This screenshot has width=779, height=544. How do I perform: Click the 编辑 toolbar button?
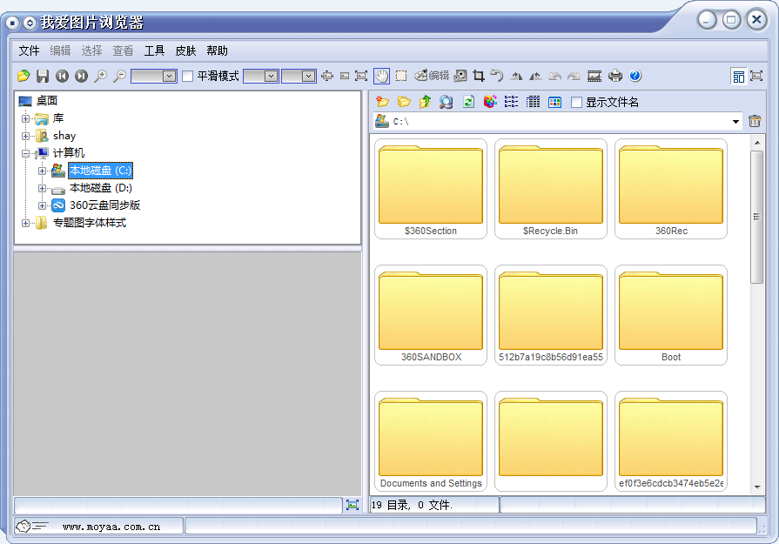coord(432,77)
